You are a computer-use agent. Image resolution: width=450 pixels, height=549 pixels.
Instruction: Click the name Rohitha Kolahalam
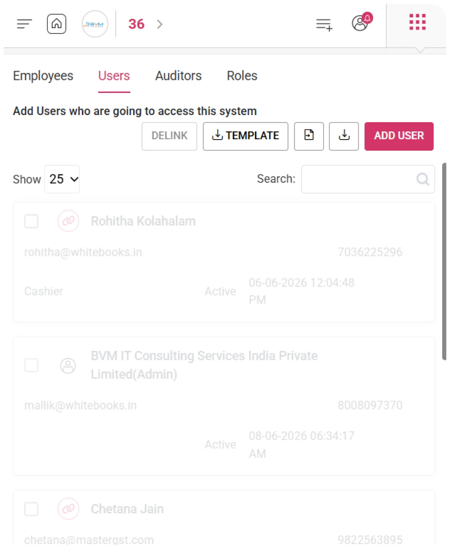click(143, 221)
